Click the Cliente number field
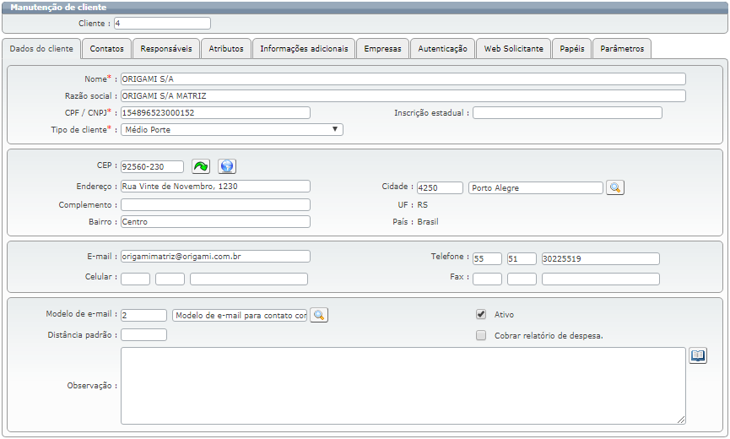The image size is (730, 439). tap(162, 24)
